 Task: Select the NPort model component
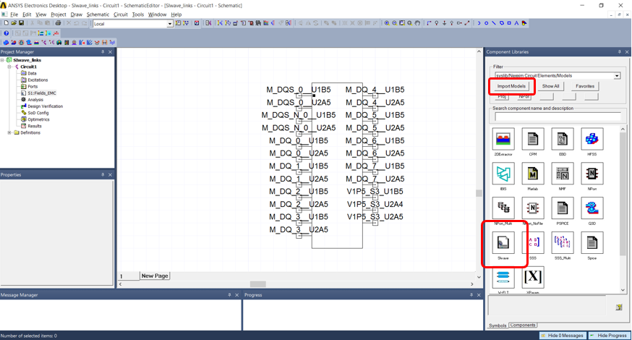592,174
